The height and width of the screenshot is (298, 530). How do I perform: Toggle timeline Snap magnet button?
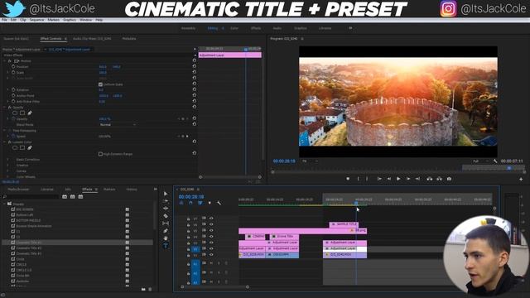190,203
